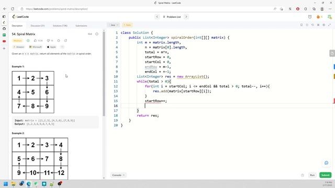Screen dimensions: 335x188
Task: Click the code format braces icon
Action: pyautogui.click(x=307, y=25)
